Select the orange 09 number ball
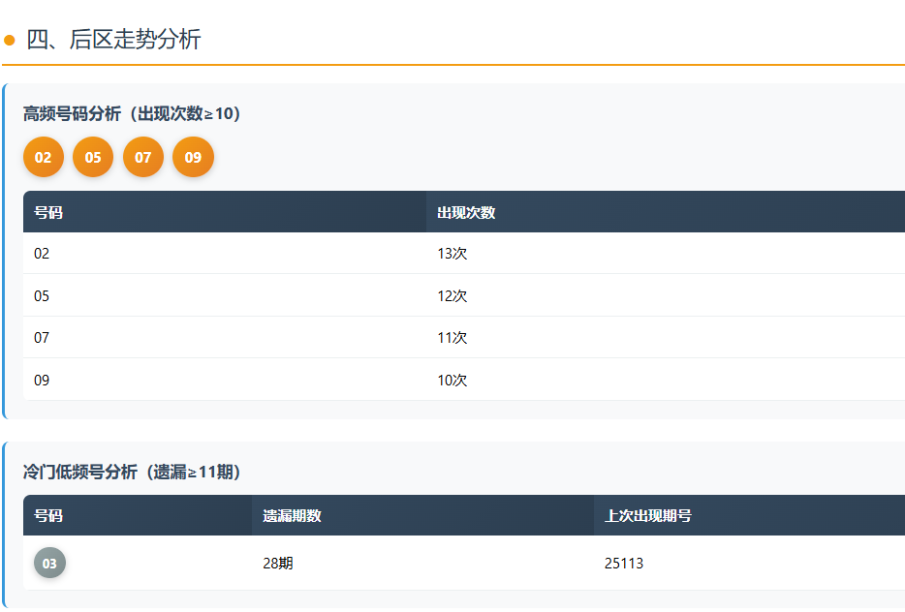 tap(193, 157)
